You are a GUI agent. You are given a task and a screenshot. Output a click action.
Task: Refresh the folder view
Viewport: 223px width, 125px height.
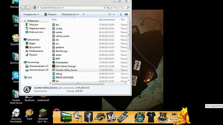108,8
